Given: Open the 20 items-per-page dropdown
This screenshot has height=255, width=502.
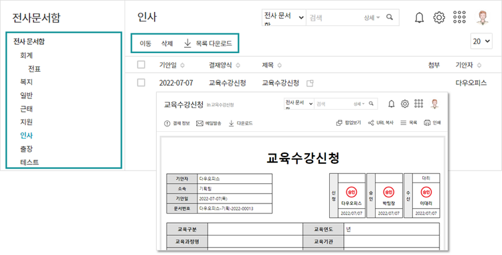Looking at the screenshot, I should pyautogui.click(x=481, y=41).
